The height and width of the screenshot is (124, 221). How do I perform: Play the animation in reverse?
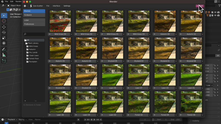click(x=91, y=120)
